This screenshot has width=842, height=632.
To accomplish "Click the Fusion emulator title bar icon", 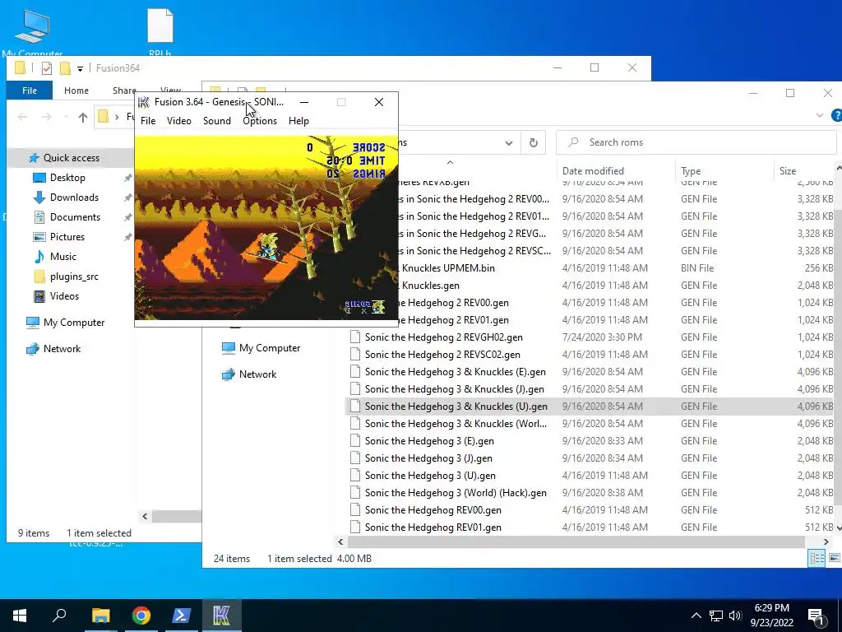I will (143, 102).
